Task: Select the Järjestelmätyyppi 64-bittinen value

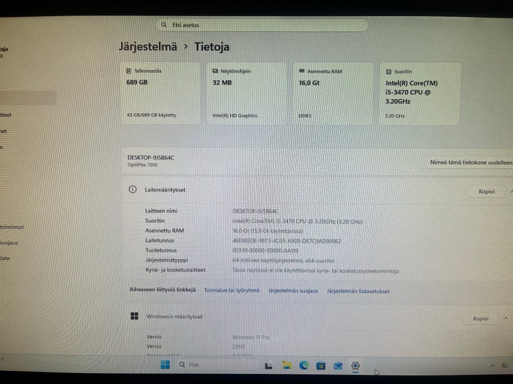Action: tap(283, 261)
